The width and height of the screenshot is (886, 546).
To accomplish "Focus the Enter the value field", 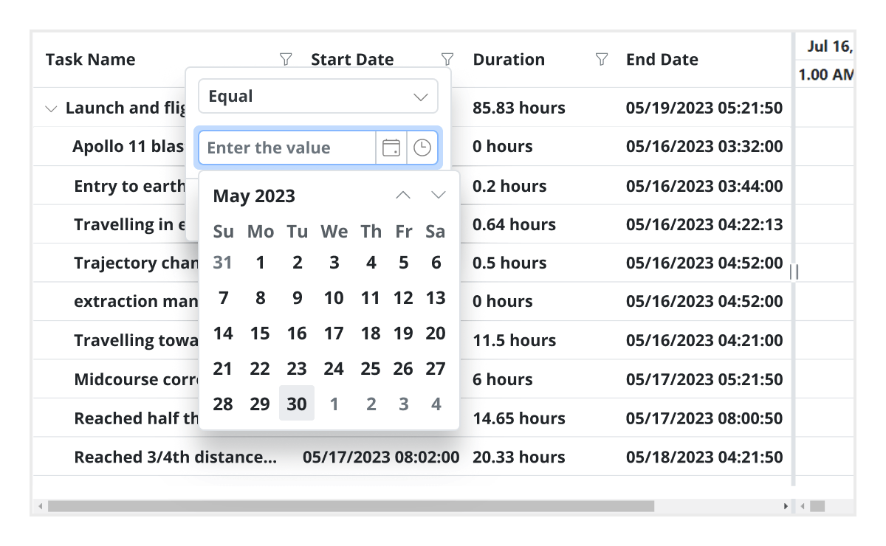I will [x=285, y=147].
